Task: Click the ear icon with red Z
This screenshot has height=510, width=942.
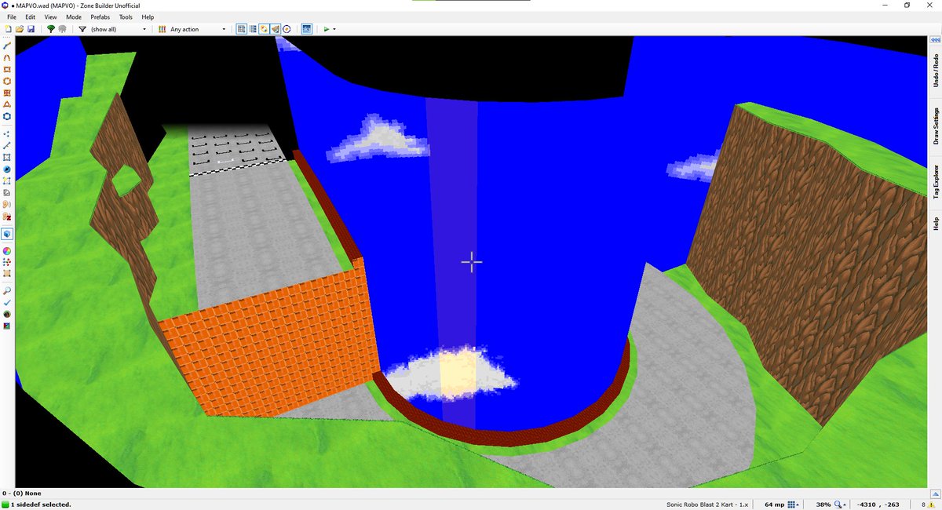Action: (7, 216)
